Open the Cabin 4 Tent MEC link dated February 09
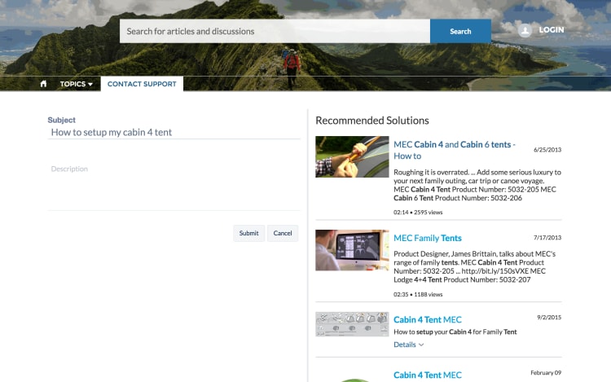 [427, 375]
